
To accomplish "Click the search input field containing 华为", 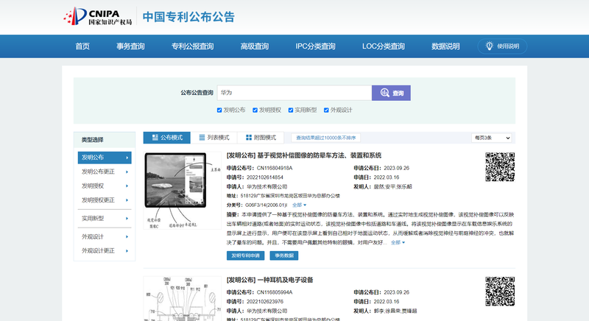I will (293, 94).
